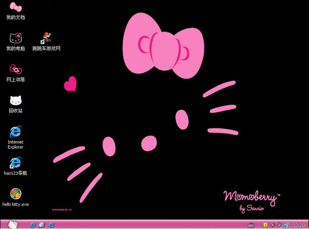Click the blue tray icon beside the clock
The width and height of the screenshot is (309, 229).
[287, 225]
